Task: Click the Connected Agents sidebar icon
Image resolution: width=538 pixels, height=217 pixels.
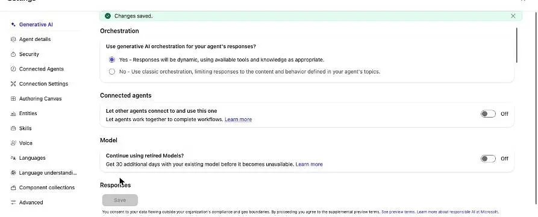Action: [13, 69]
